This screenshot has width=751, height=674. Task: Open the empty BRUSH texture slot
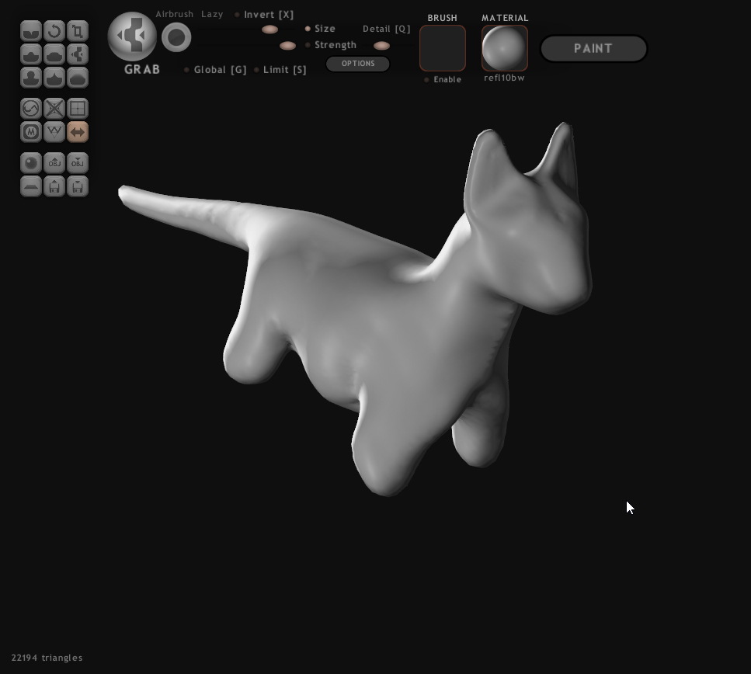point(443,48)
